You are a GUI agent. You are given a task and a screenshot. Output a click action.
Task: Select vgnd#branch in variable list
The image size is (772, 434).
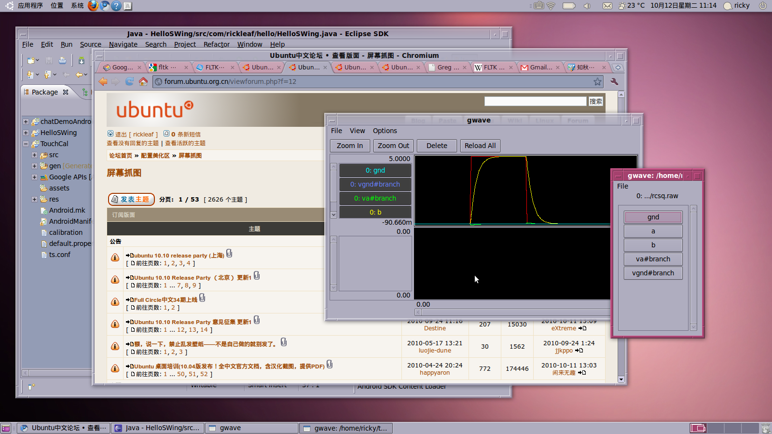pyautogui.click(x=653, y=273)
